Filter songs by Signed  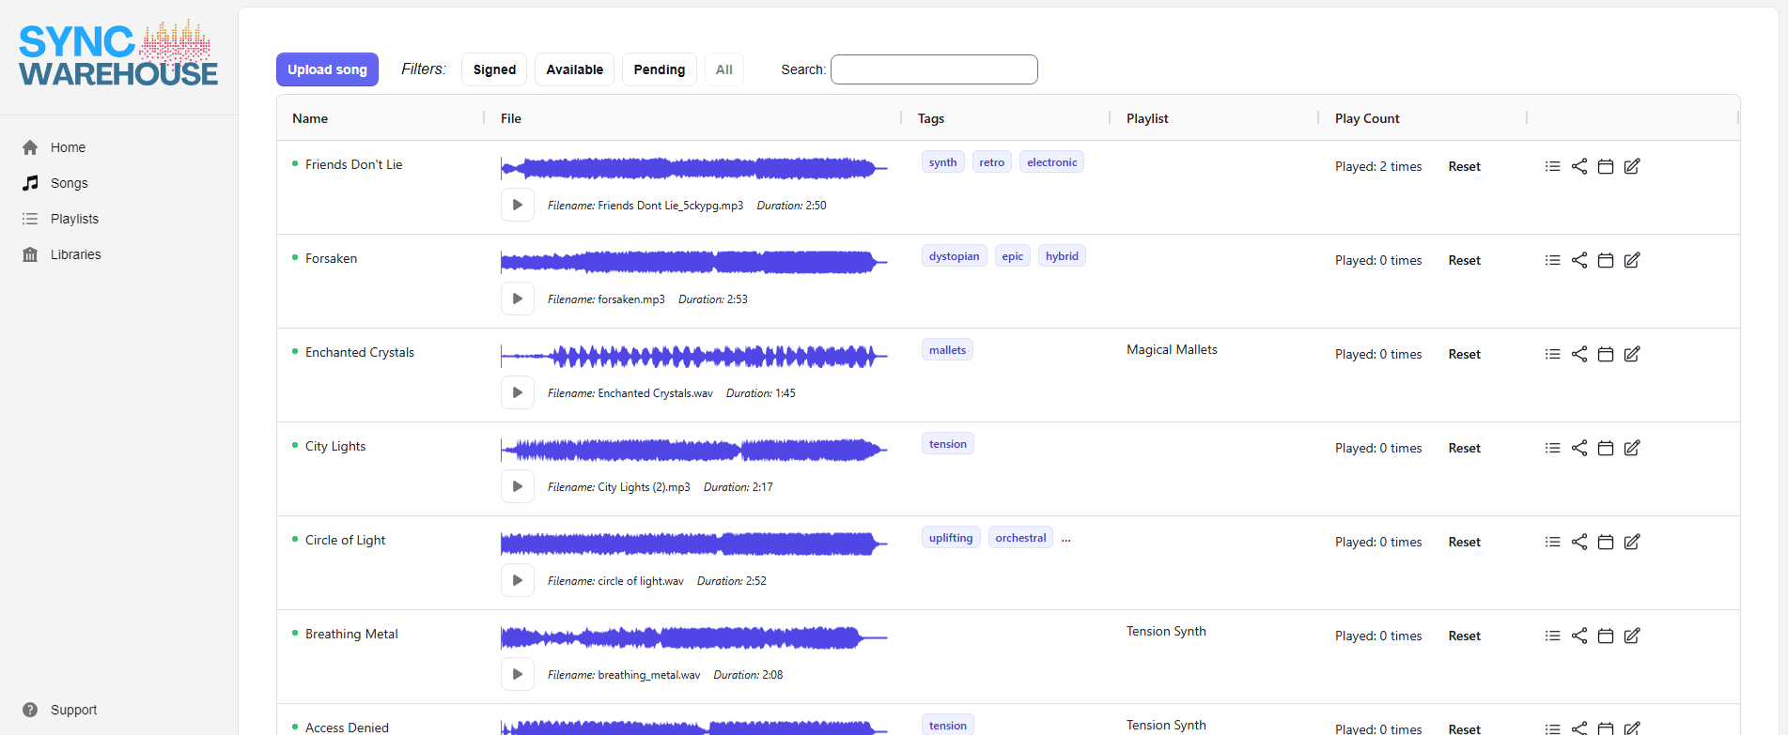pos(494,69)
